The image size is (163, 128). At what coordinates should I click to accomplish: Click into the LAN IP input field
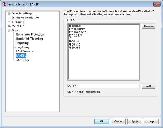coord(109,86)
